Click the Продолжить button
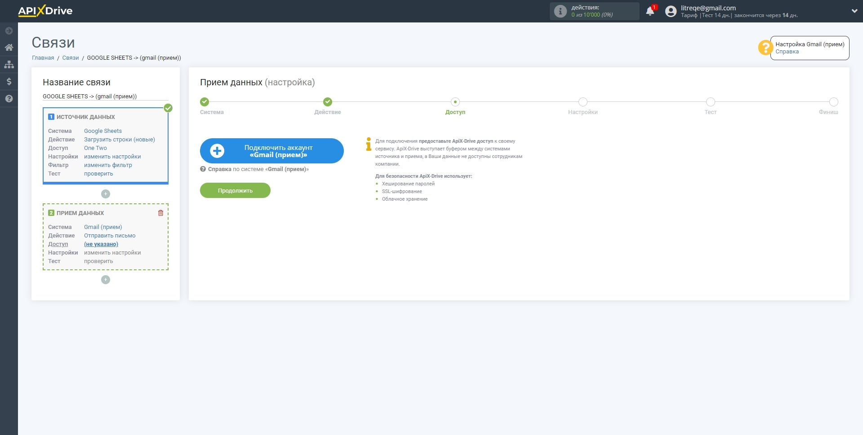This screenshot has width=863, height=435. pos(235,190)
